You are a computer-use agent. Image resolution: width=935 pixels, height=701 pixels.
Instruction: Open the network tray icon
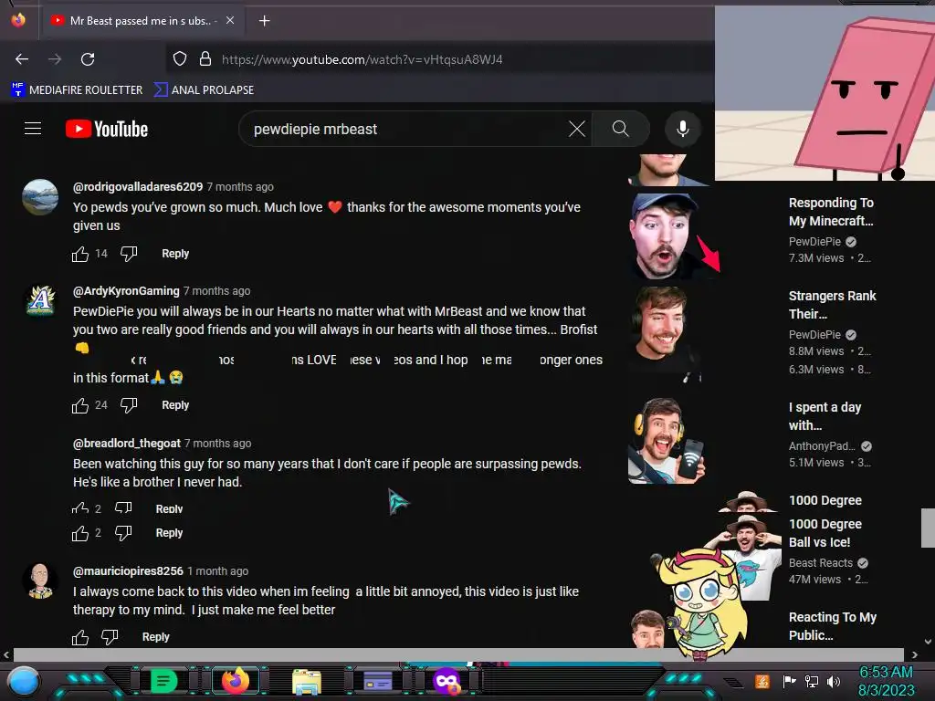(x=812, y=681)
